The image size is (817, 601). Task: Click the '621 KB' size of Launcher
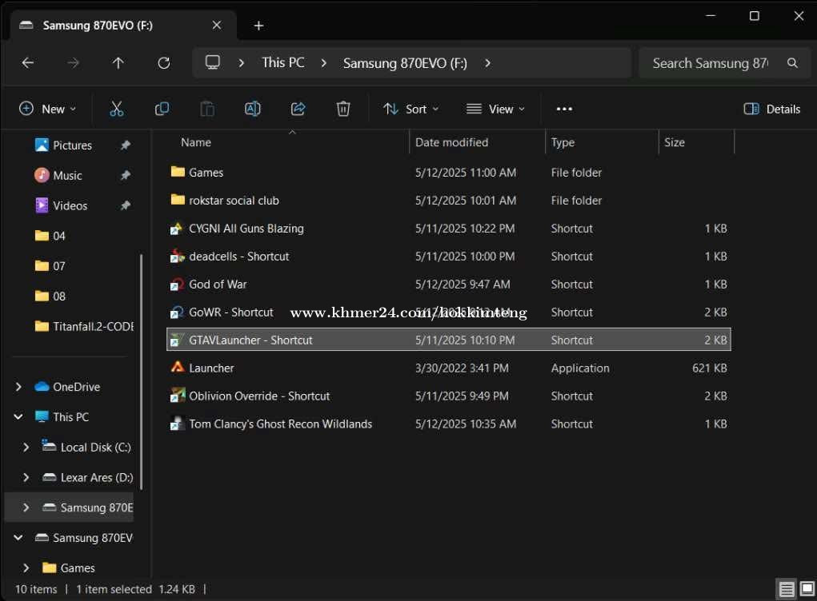point(709,368)
